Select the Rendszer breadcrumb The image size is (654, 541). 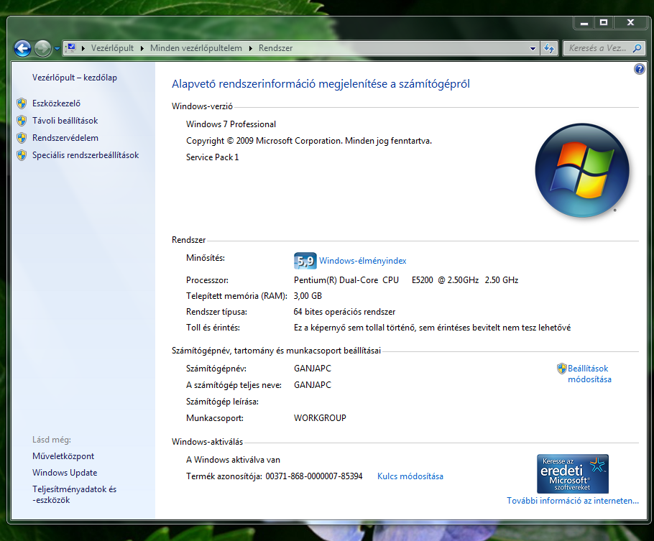[x=276, y=48]
